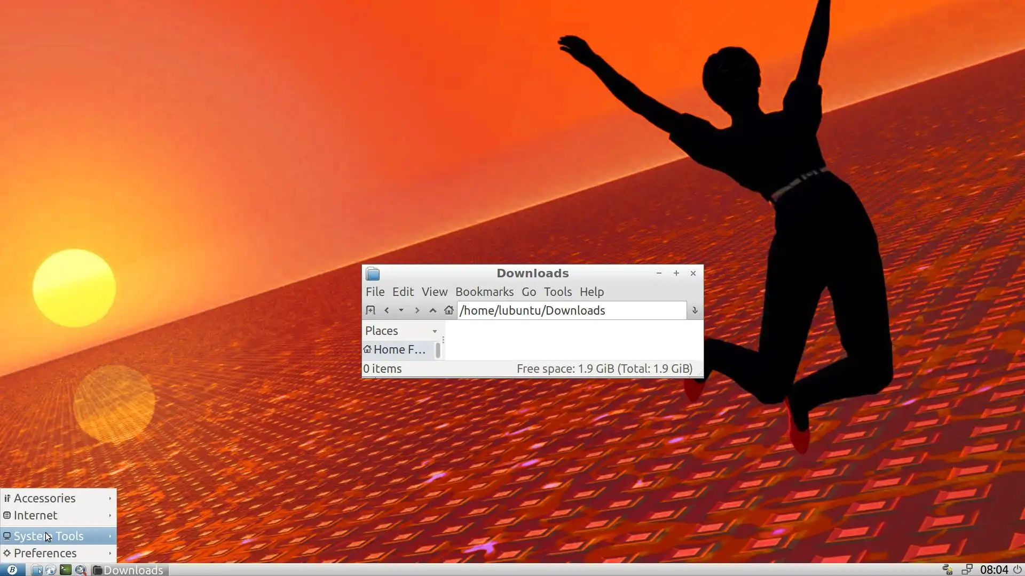This screenshot has height=576, width=1025.
Task: Click the Downloads taskbar window button
Action: tap(130, 570)
